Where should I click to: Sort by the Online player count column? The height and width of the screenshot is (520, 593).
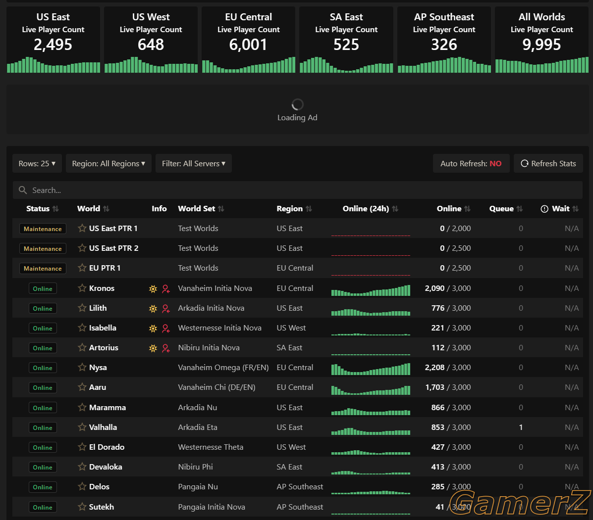pos(453,208)
